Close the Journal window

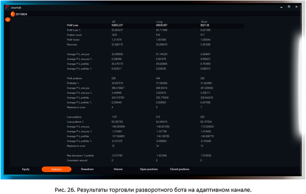[296, 7]
